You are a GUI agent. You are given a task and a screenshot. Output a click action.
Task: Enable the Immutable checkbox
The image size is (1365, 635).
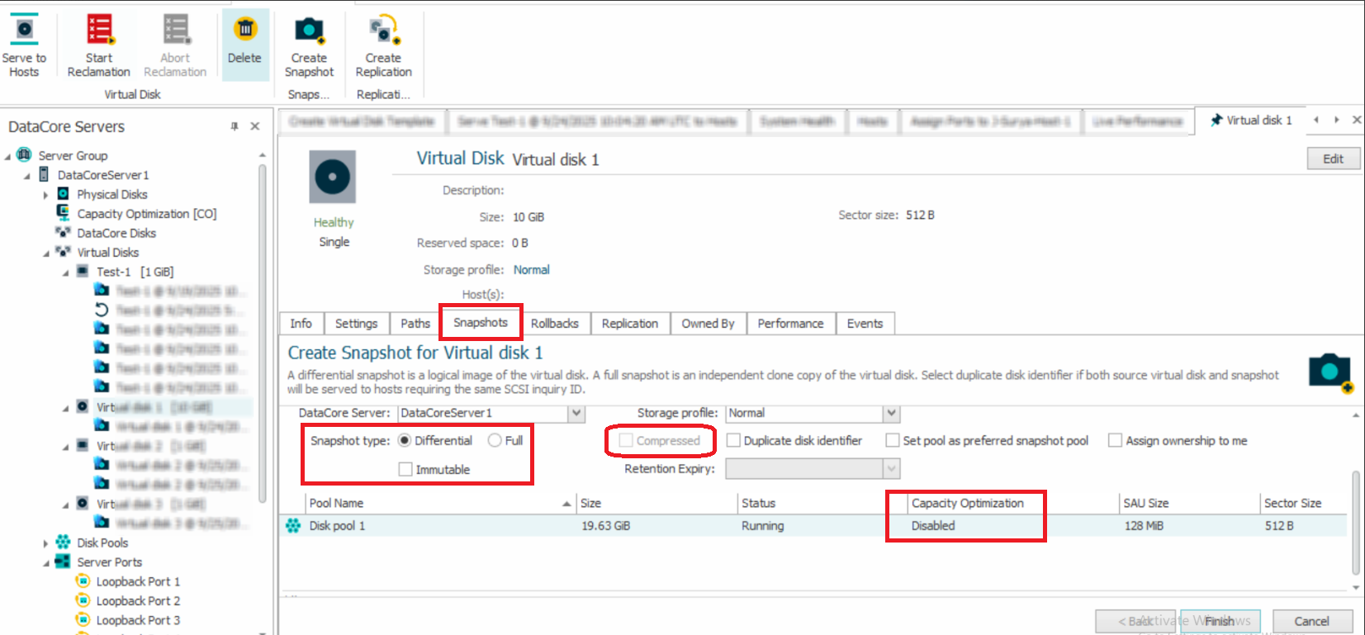405,470
